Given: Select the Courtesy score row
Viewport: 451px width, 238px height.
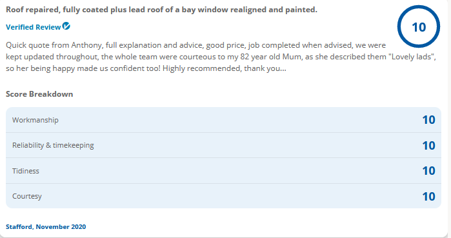Looking at the screenshot, I should click(x=223, y=196).
